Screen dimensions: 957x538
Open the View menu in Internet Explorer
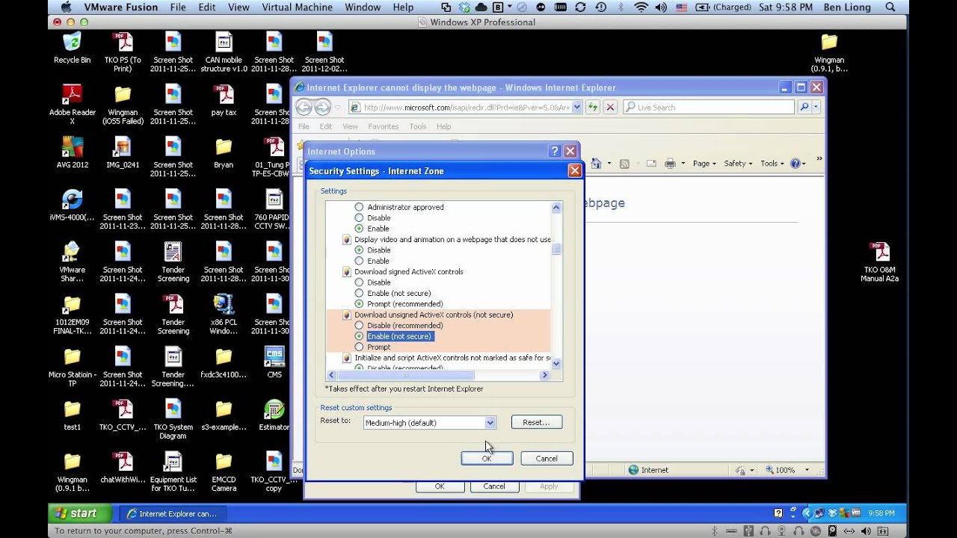350,126
